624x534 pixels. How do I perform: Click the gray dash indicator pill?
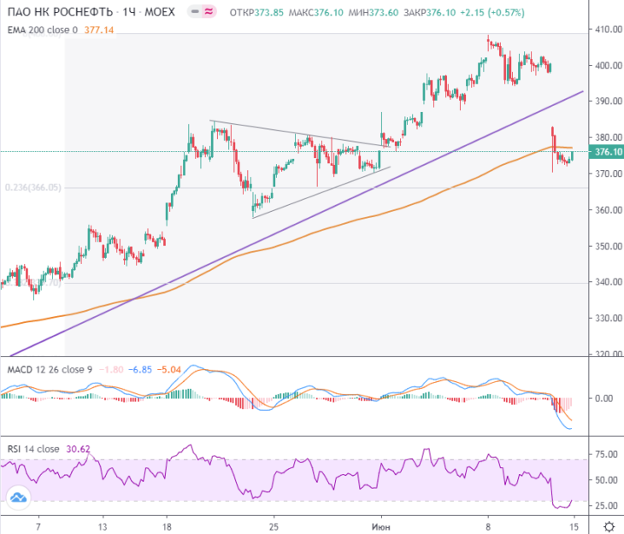[195, 12]
